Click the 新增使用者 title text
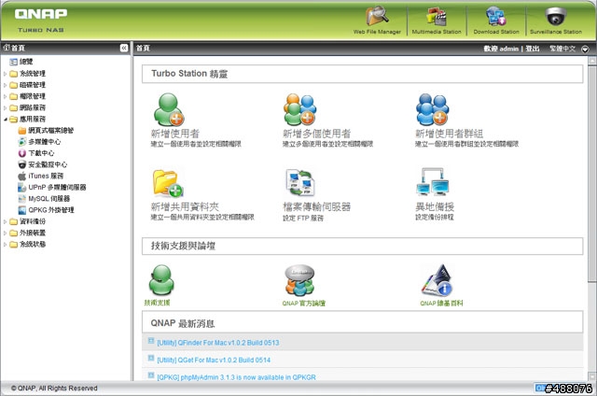Image resolution: width=597 pixels, height=396 pixels. pyautogui.click(x=174, y=134)
